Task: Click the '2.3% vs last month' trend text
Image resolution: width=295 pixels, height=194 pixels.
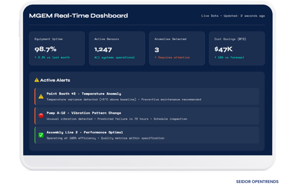Action: click(52, 57)
